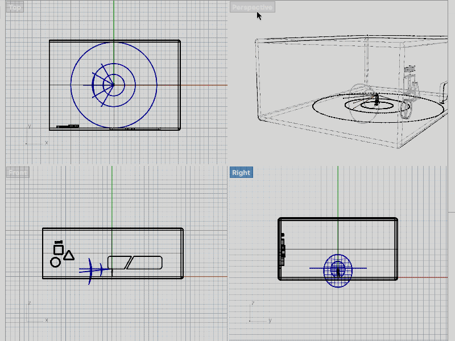The width and height of the screenshot is (455, 341).
Task: Select the large blue circle in Top view
Action: coord(114,42)
